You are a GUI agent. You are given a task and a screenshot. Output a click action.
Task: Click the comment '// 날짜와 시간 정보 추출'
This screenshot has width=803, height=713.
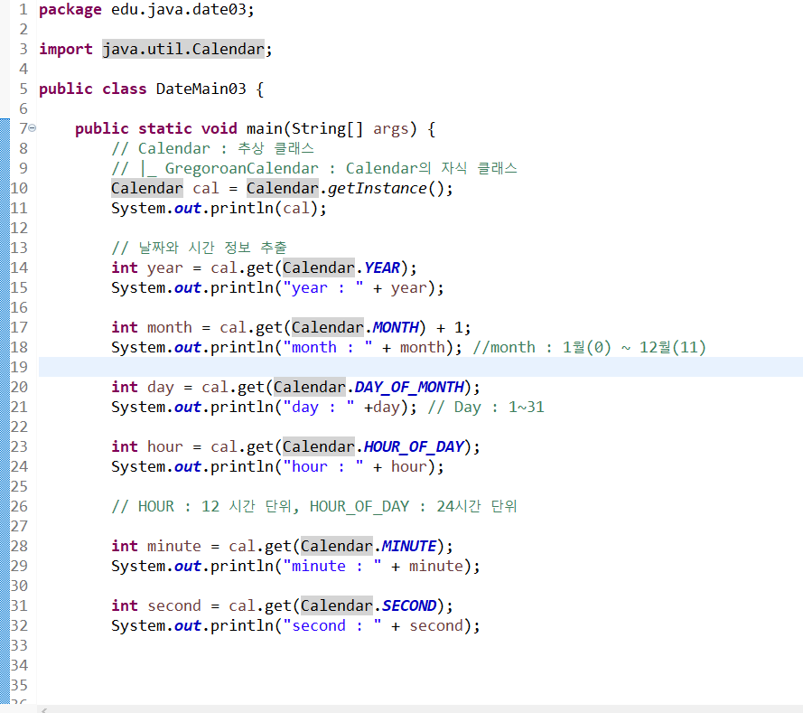(199, 248)
